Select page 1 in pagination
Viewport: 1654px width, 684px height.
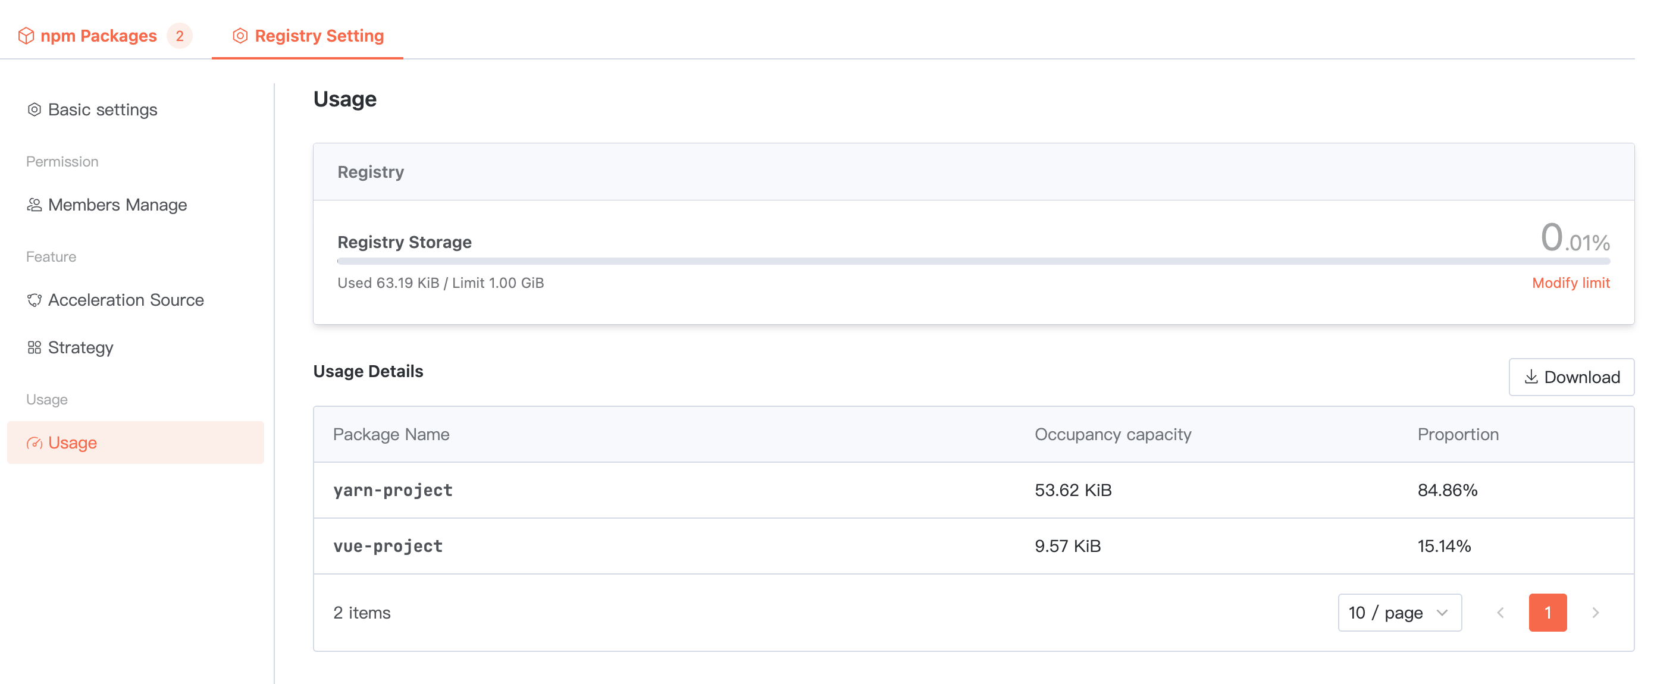pos(1548,613)
